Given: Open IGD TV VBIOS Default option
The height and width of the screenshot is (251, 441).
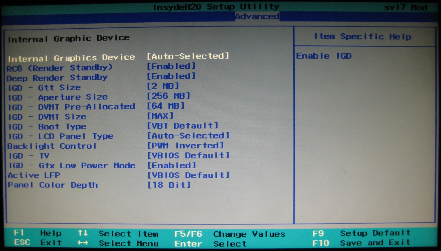Looking at the screenshot, I should (188, 155).
